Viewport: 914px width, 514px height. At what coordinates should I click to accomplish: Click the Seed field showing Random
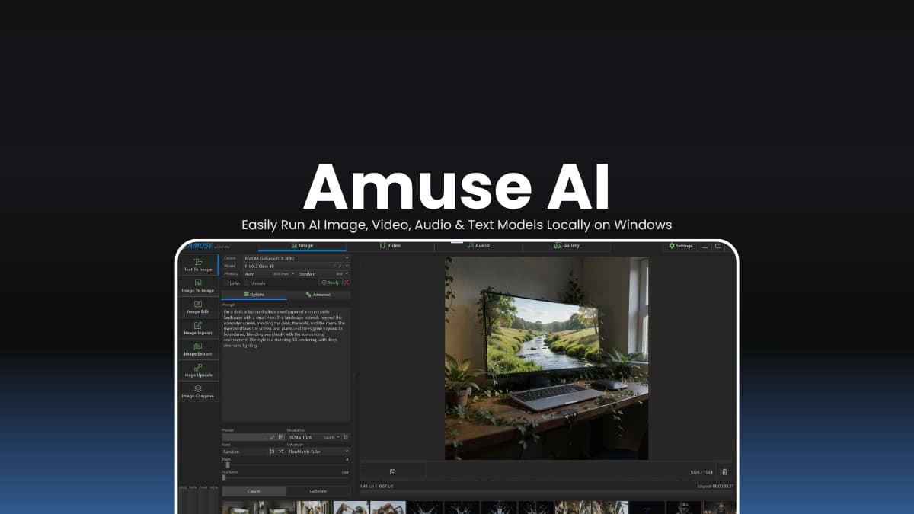[244, 452]
